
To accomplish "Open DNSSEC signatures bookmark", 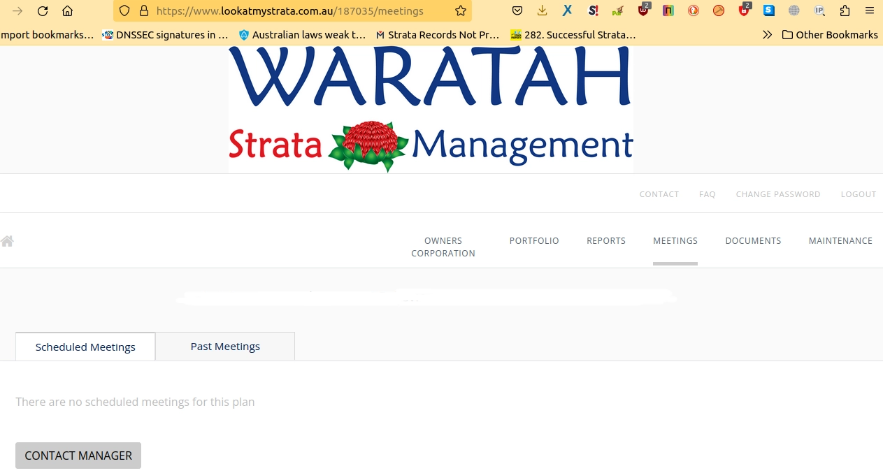I will pyautogui.click(x=165, y=34).
